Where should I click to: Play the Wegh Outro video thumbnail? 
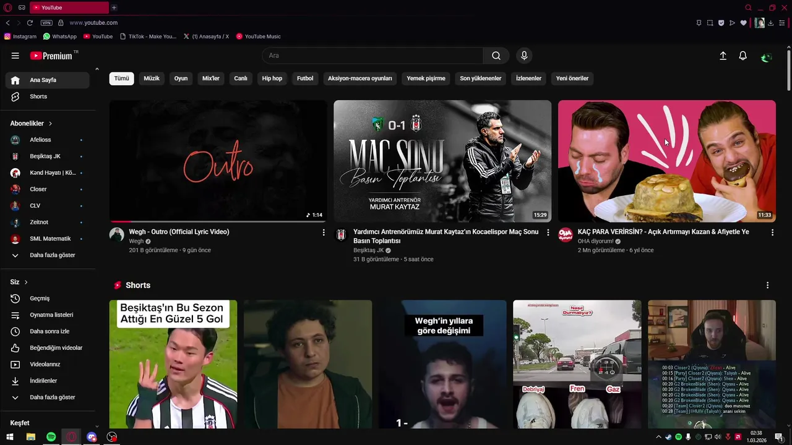click(218, 161)
